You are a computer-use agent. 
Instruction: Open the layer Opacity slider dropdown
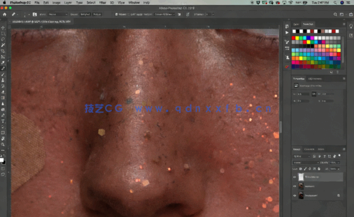click(339, 163)
